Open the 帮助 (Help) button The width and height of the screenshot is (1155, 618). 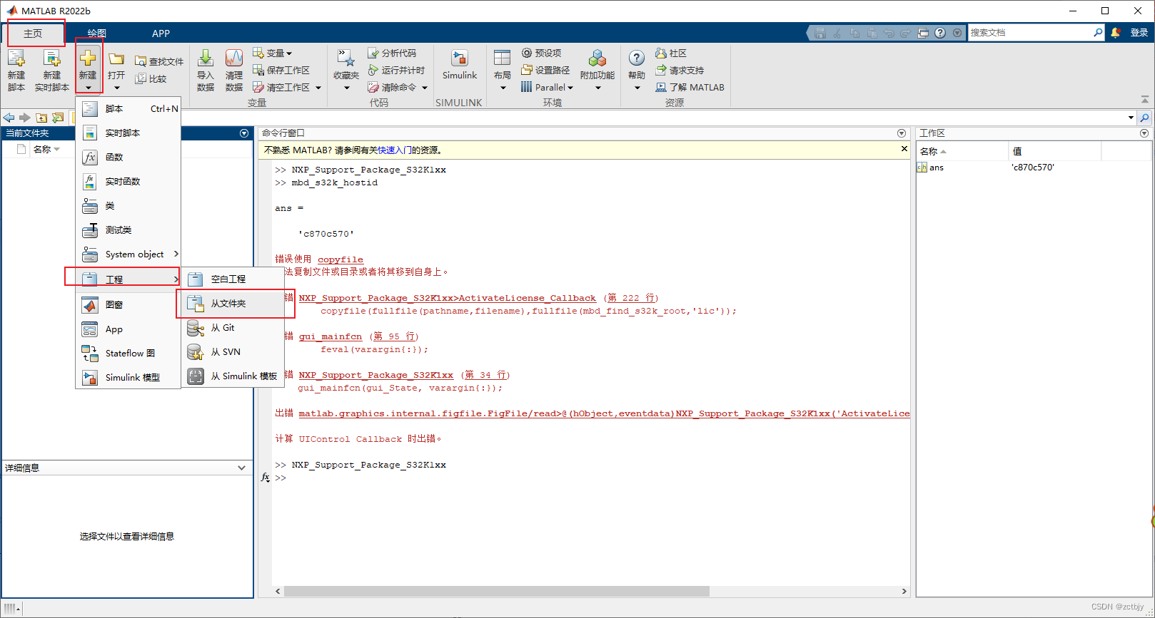tap(637, 70)
